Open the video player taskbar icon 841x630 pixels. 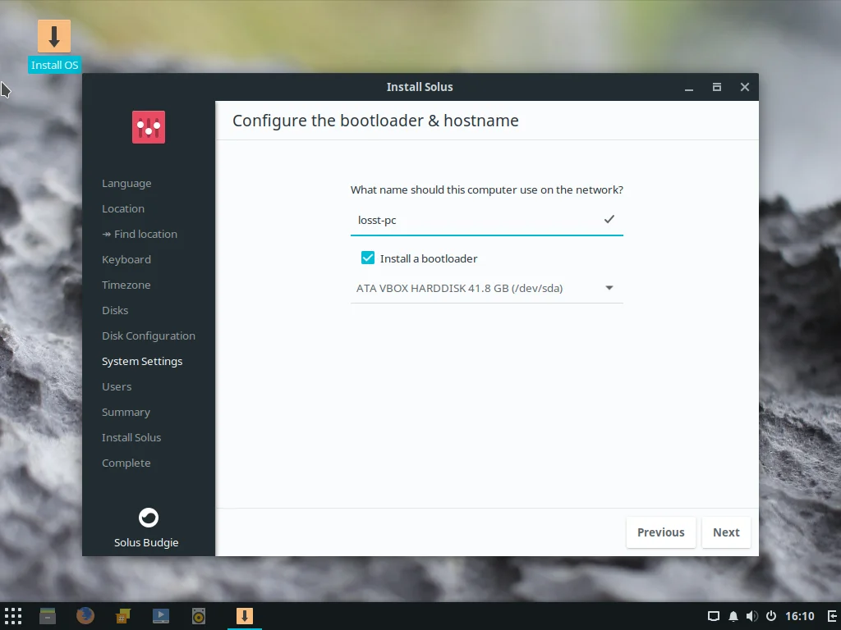pos(161,616)
